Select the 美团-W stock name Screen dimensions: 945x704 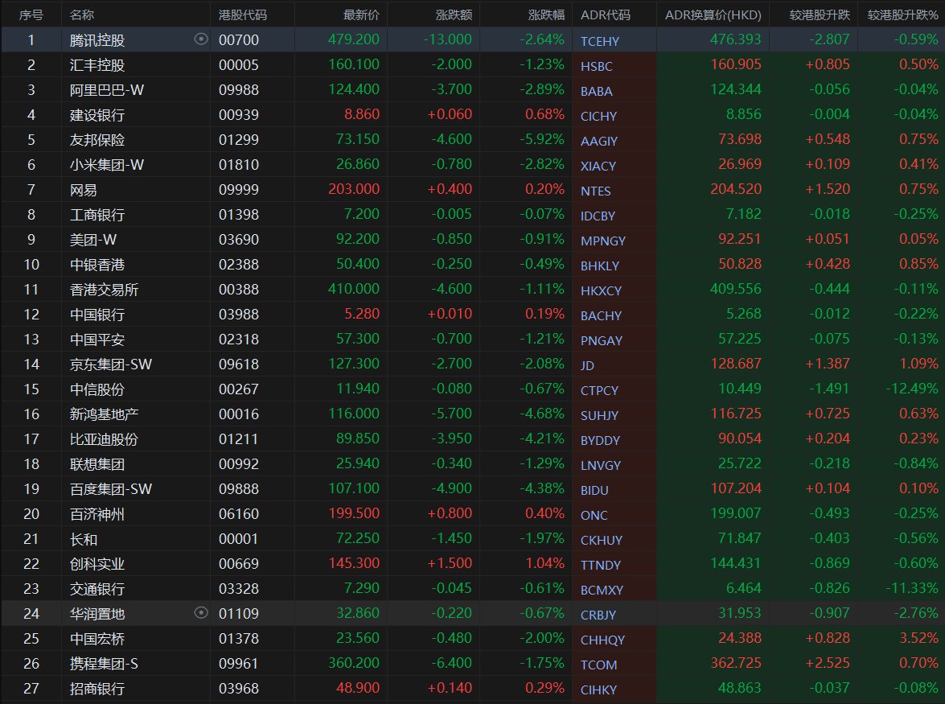(x=92, y=240)
